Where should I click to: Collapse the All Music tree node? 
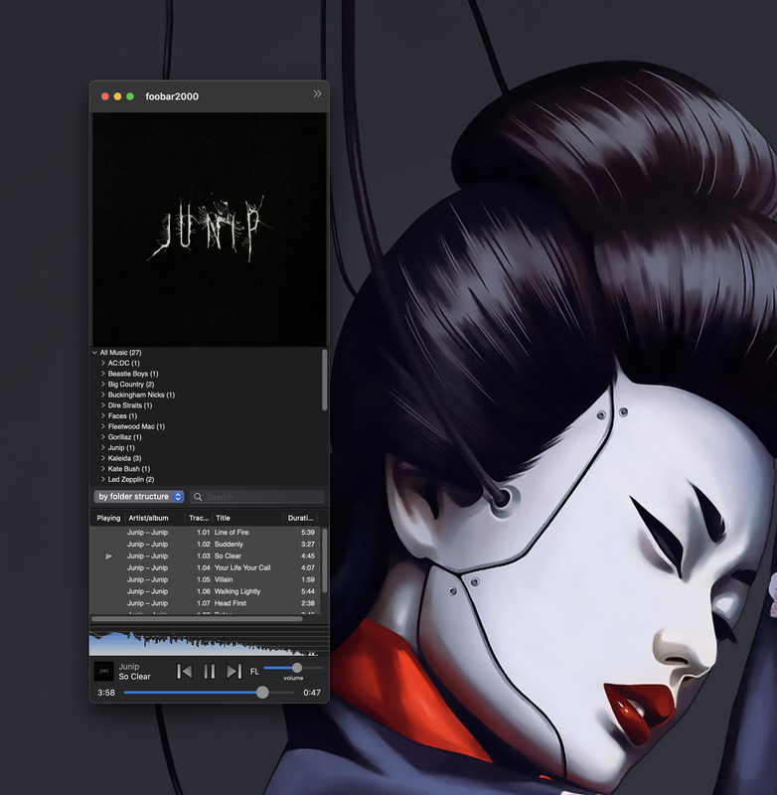pos(94,353)
